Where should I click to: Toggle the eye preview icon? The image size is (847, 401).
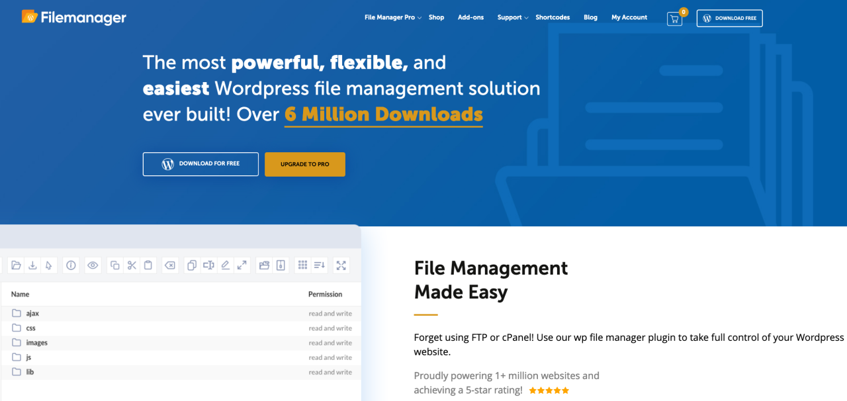[93, 265]
